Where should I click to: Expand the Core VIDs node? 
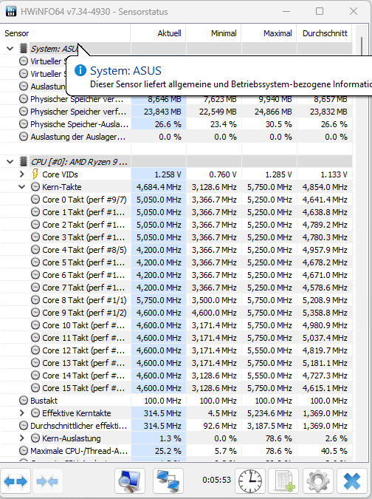point(22,174)
